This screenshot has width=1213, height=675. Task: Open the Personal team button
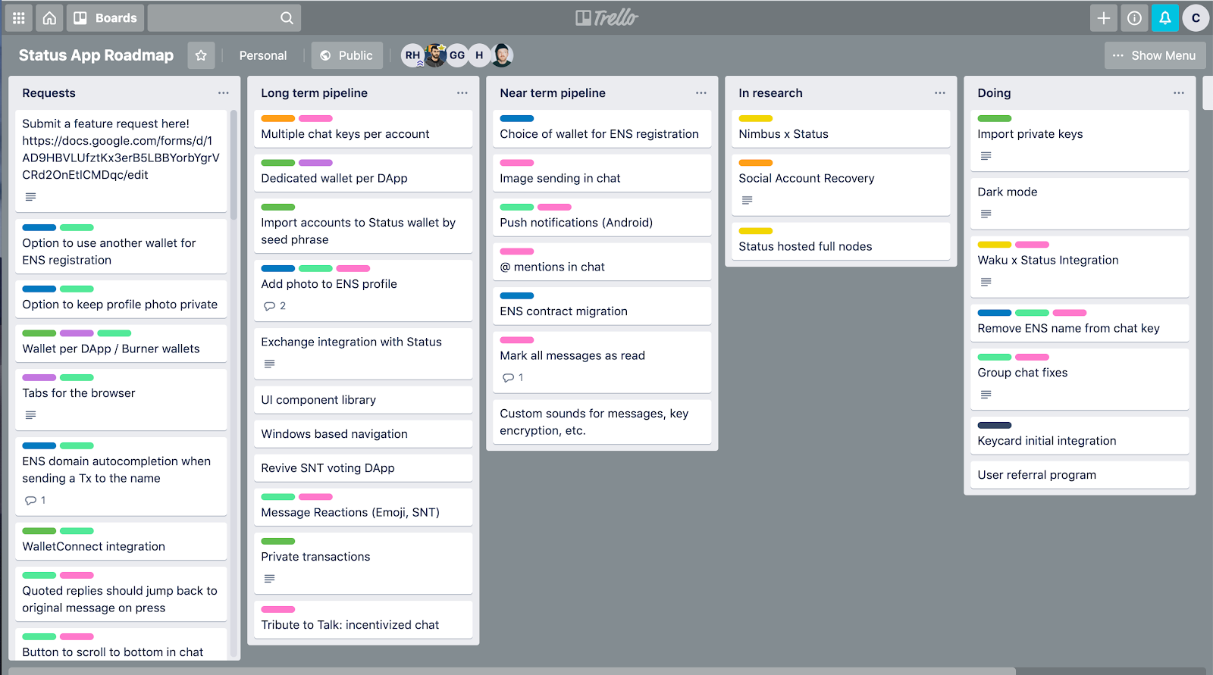click(x=263, y=55)
